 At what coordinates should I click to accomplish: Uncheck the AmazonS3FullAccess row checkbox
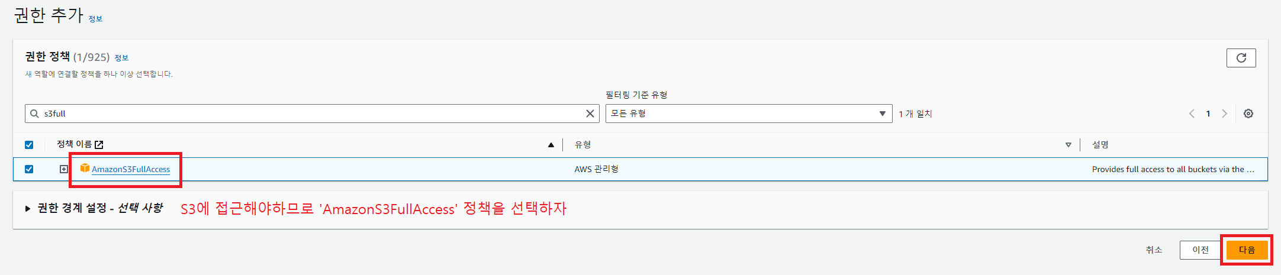(29, 169)
